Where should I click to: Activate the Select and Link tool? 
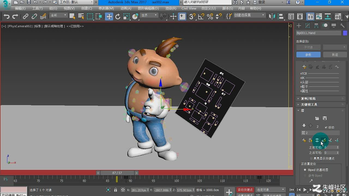point(26,17)
